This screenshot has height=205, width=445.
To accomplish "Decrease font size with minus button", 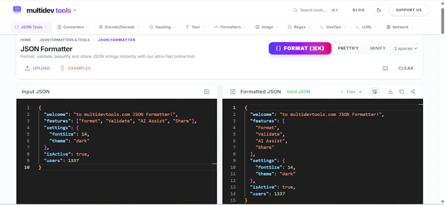I will point(342,92).
